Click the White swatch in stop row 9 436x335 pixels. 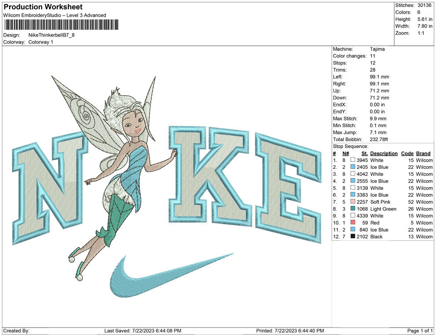pyautogui.click(x=353, y=215)
